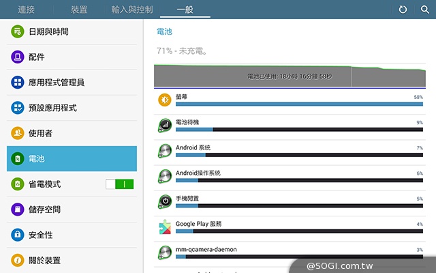Tap the refresh icon in top bar

tap(403, 10)
